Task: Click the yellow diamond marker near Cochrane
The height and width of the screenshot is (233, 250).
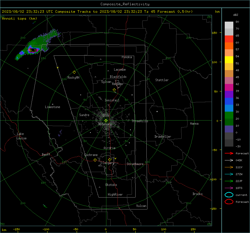Action: pyautogui.click(x=95, y=160)
